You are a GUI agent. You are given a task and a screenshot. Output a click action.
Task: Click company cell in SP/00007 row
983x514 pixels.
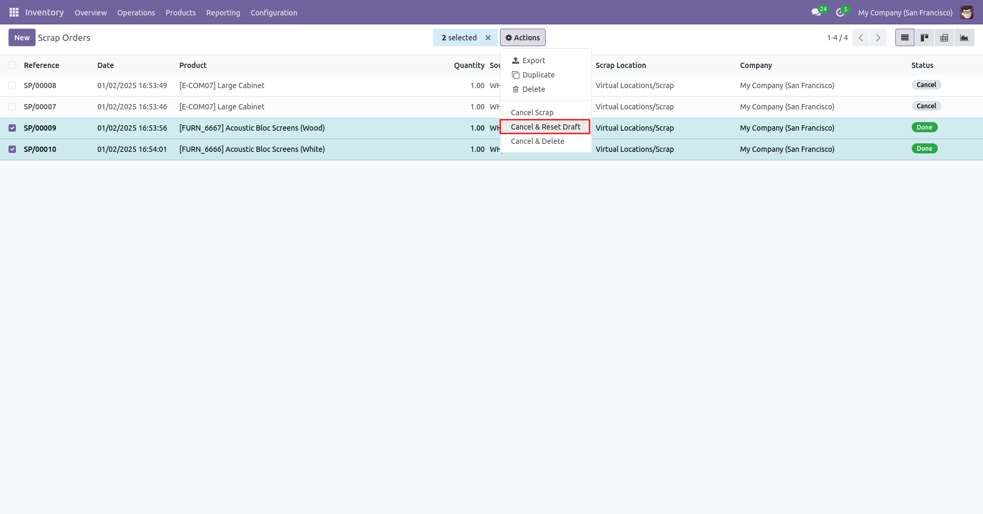[787, 107]
